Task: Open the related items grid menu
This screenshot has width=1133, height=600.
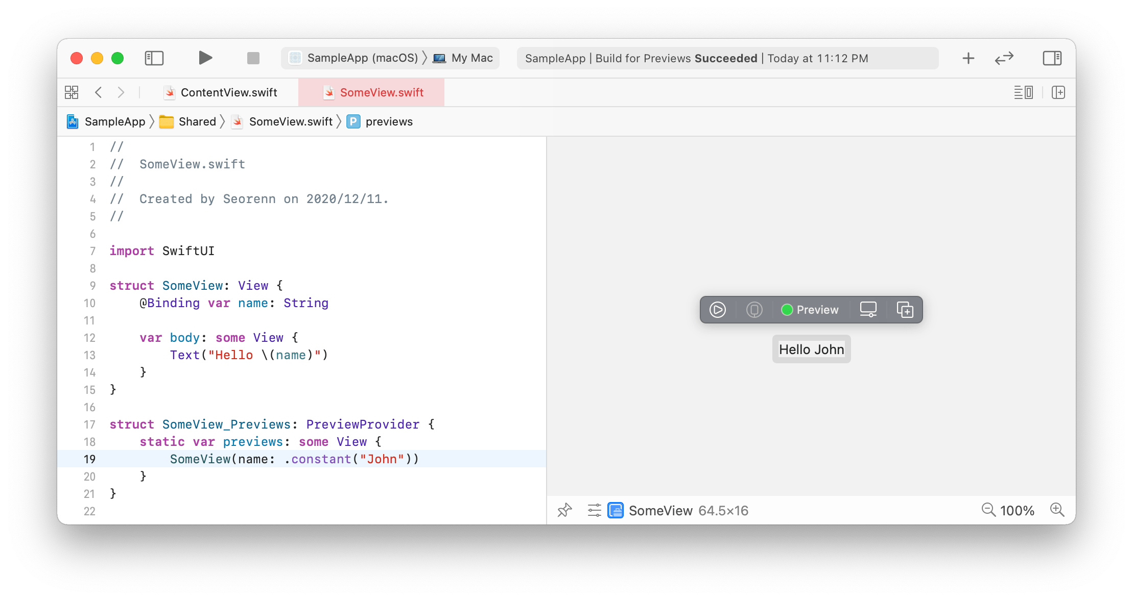Action: [72, 92]
